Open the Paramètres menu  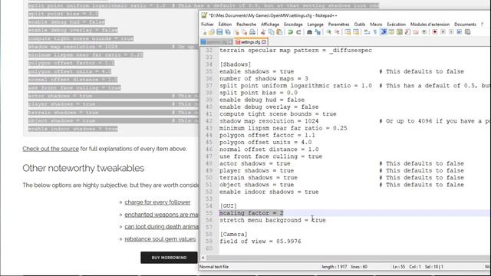[338, 24]
